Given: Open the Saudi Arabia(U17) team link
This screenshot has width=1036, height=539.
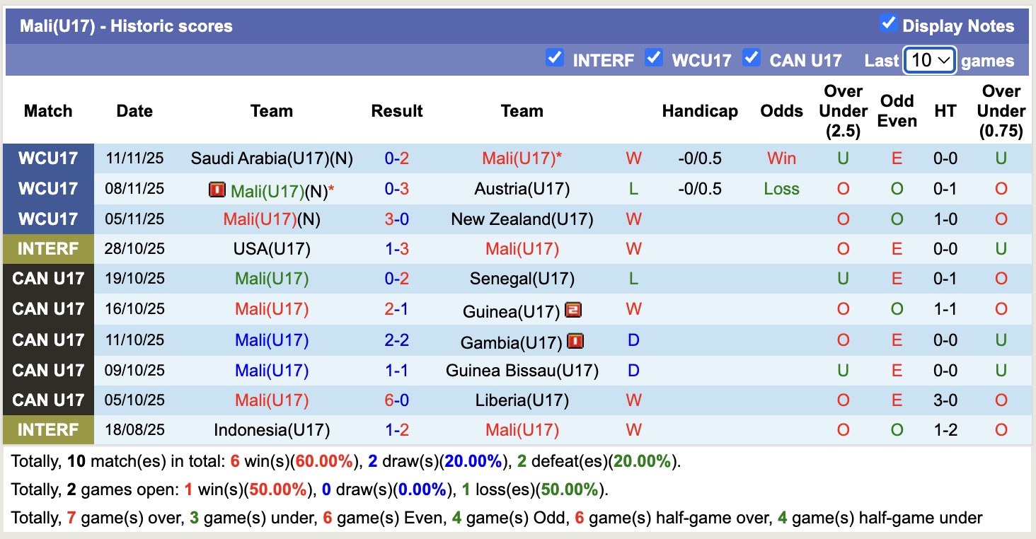Looking at the screenshot, I should point(272,158).
